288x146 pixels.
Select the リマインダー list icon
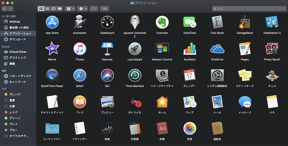tap(80, 128)
